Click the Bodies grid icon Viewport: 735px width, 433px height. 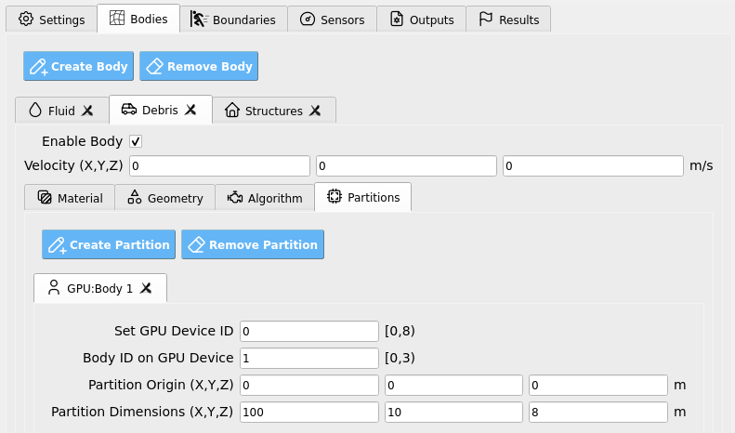pyautogui.click(x=117, y=19)
